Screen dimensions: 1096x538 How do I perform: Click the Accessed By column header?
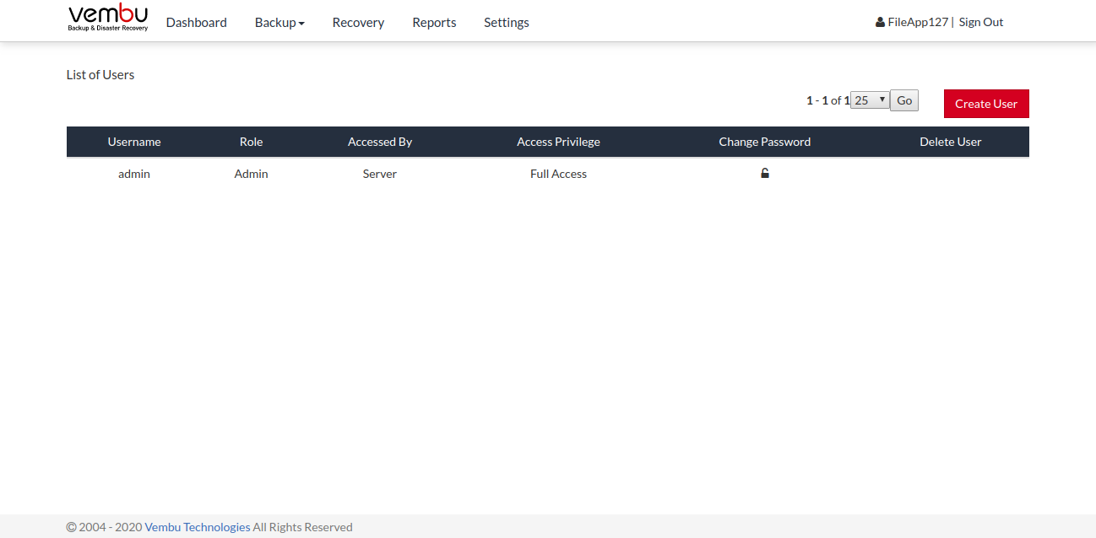pos(380,142)
